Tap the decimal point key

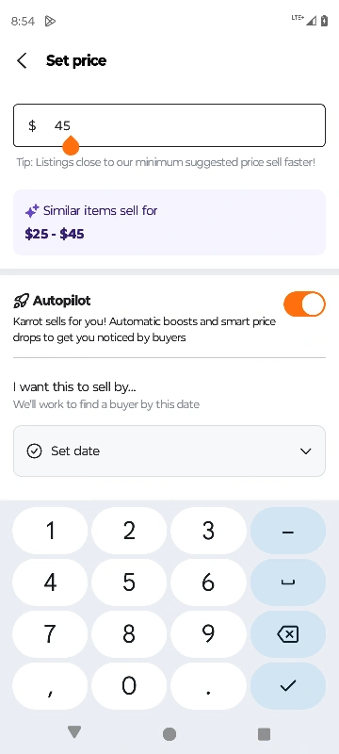[208, 686]
